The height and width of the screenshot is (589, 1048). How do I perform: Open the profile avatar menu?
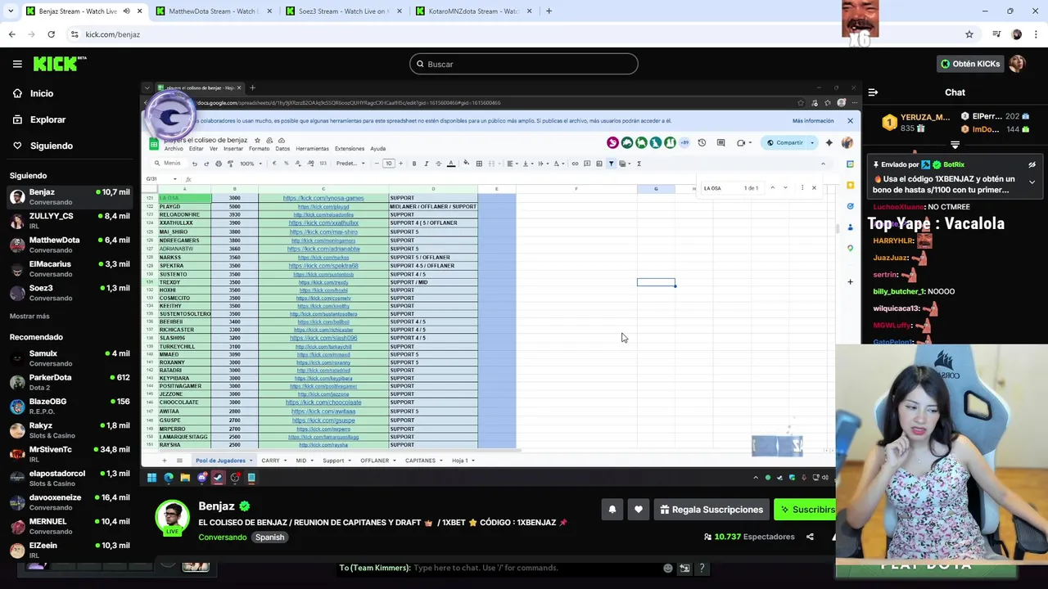[1018, 64]
